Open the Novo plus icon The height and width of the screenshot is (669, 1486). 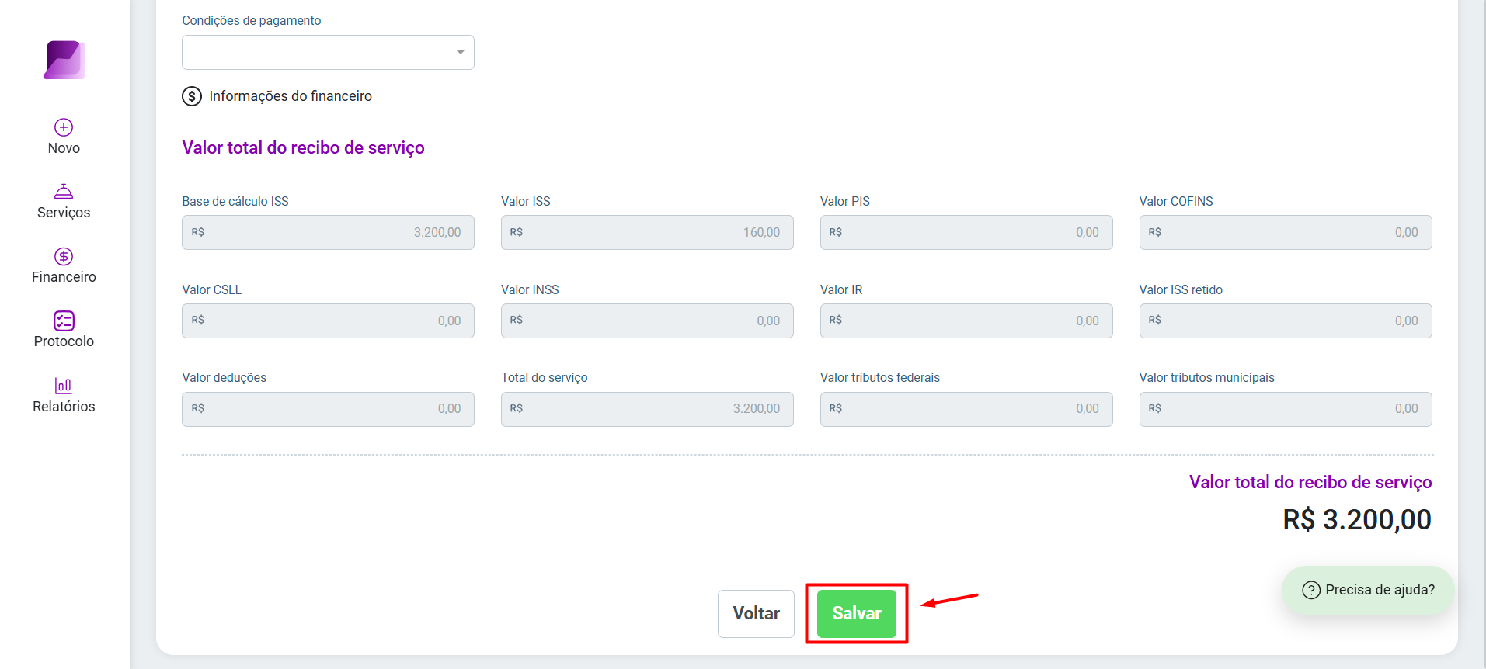[64, 127]
